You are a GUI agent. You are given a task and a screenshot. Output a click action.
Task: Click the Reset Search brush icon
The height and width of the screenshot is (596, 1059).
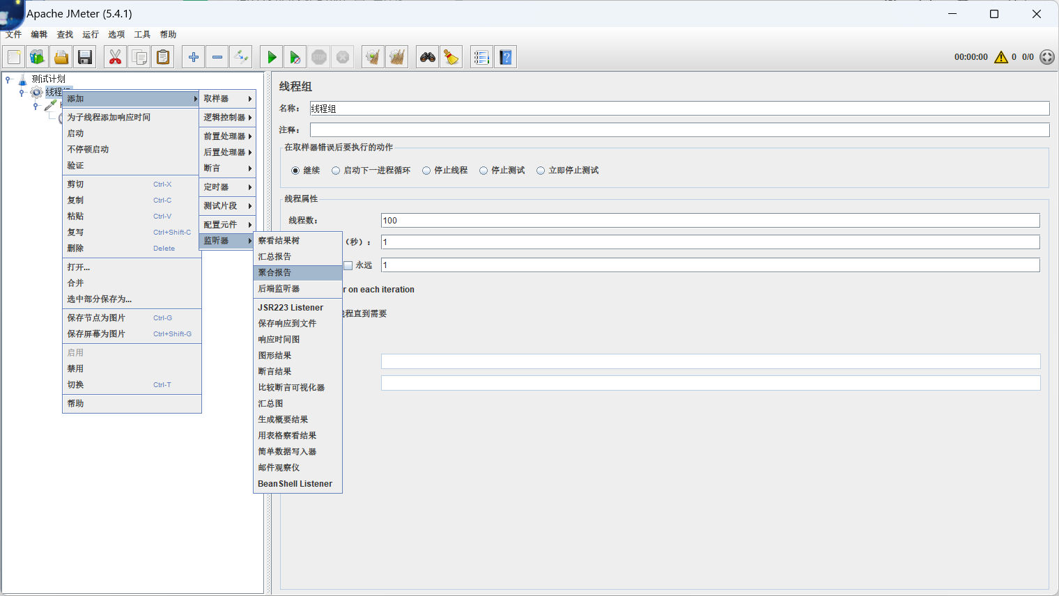pos(451,57)
